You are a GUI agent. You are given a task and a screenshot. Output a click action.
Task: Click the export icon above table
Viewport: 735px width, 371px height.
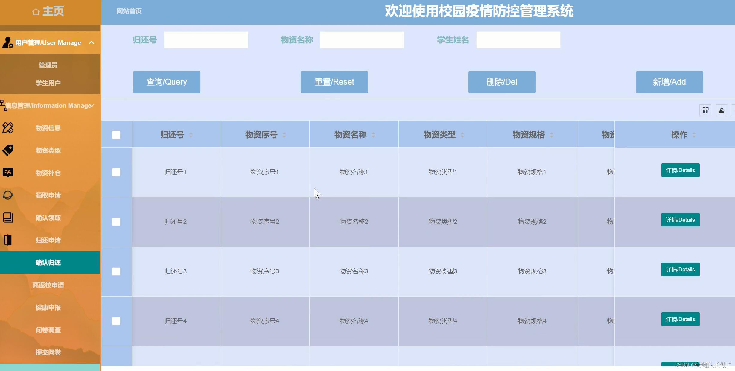pos(721,110)
